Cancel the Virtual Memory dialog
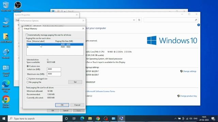218x122 pixels. [77, 105]
